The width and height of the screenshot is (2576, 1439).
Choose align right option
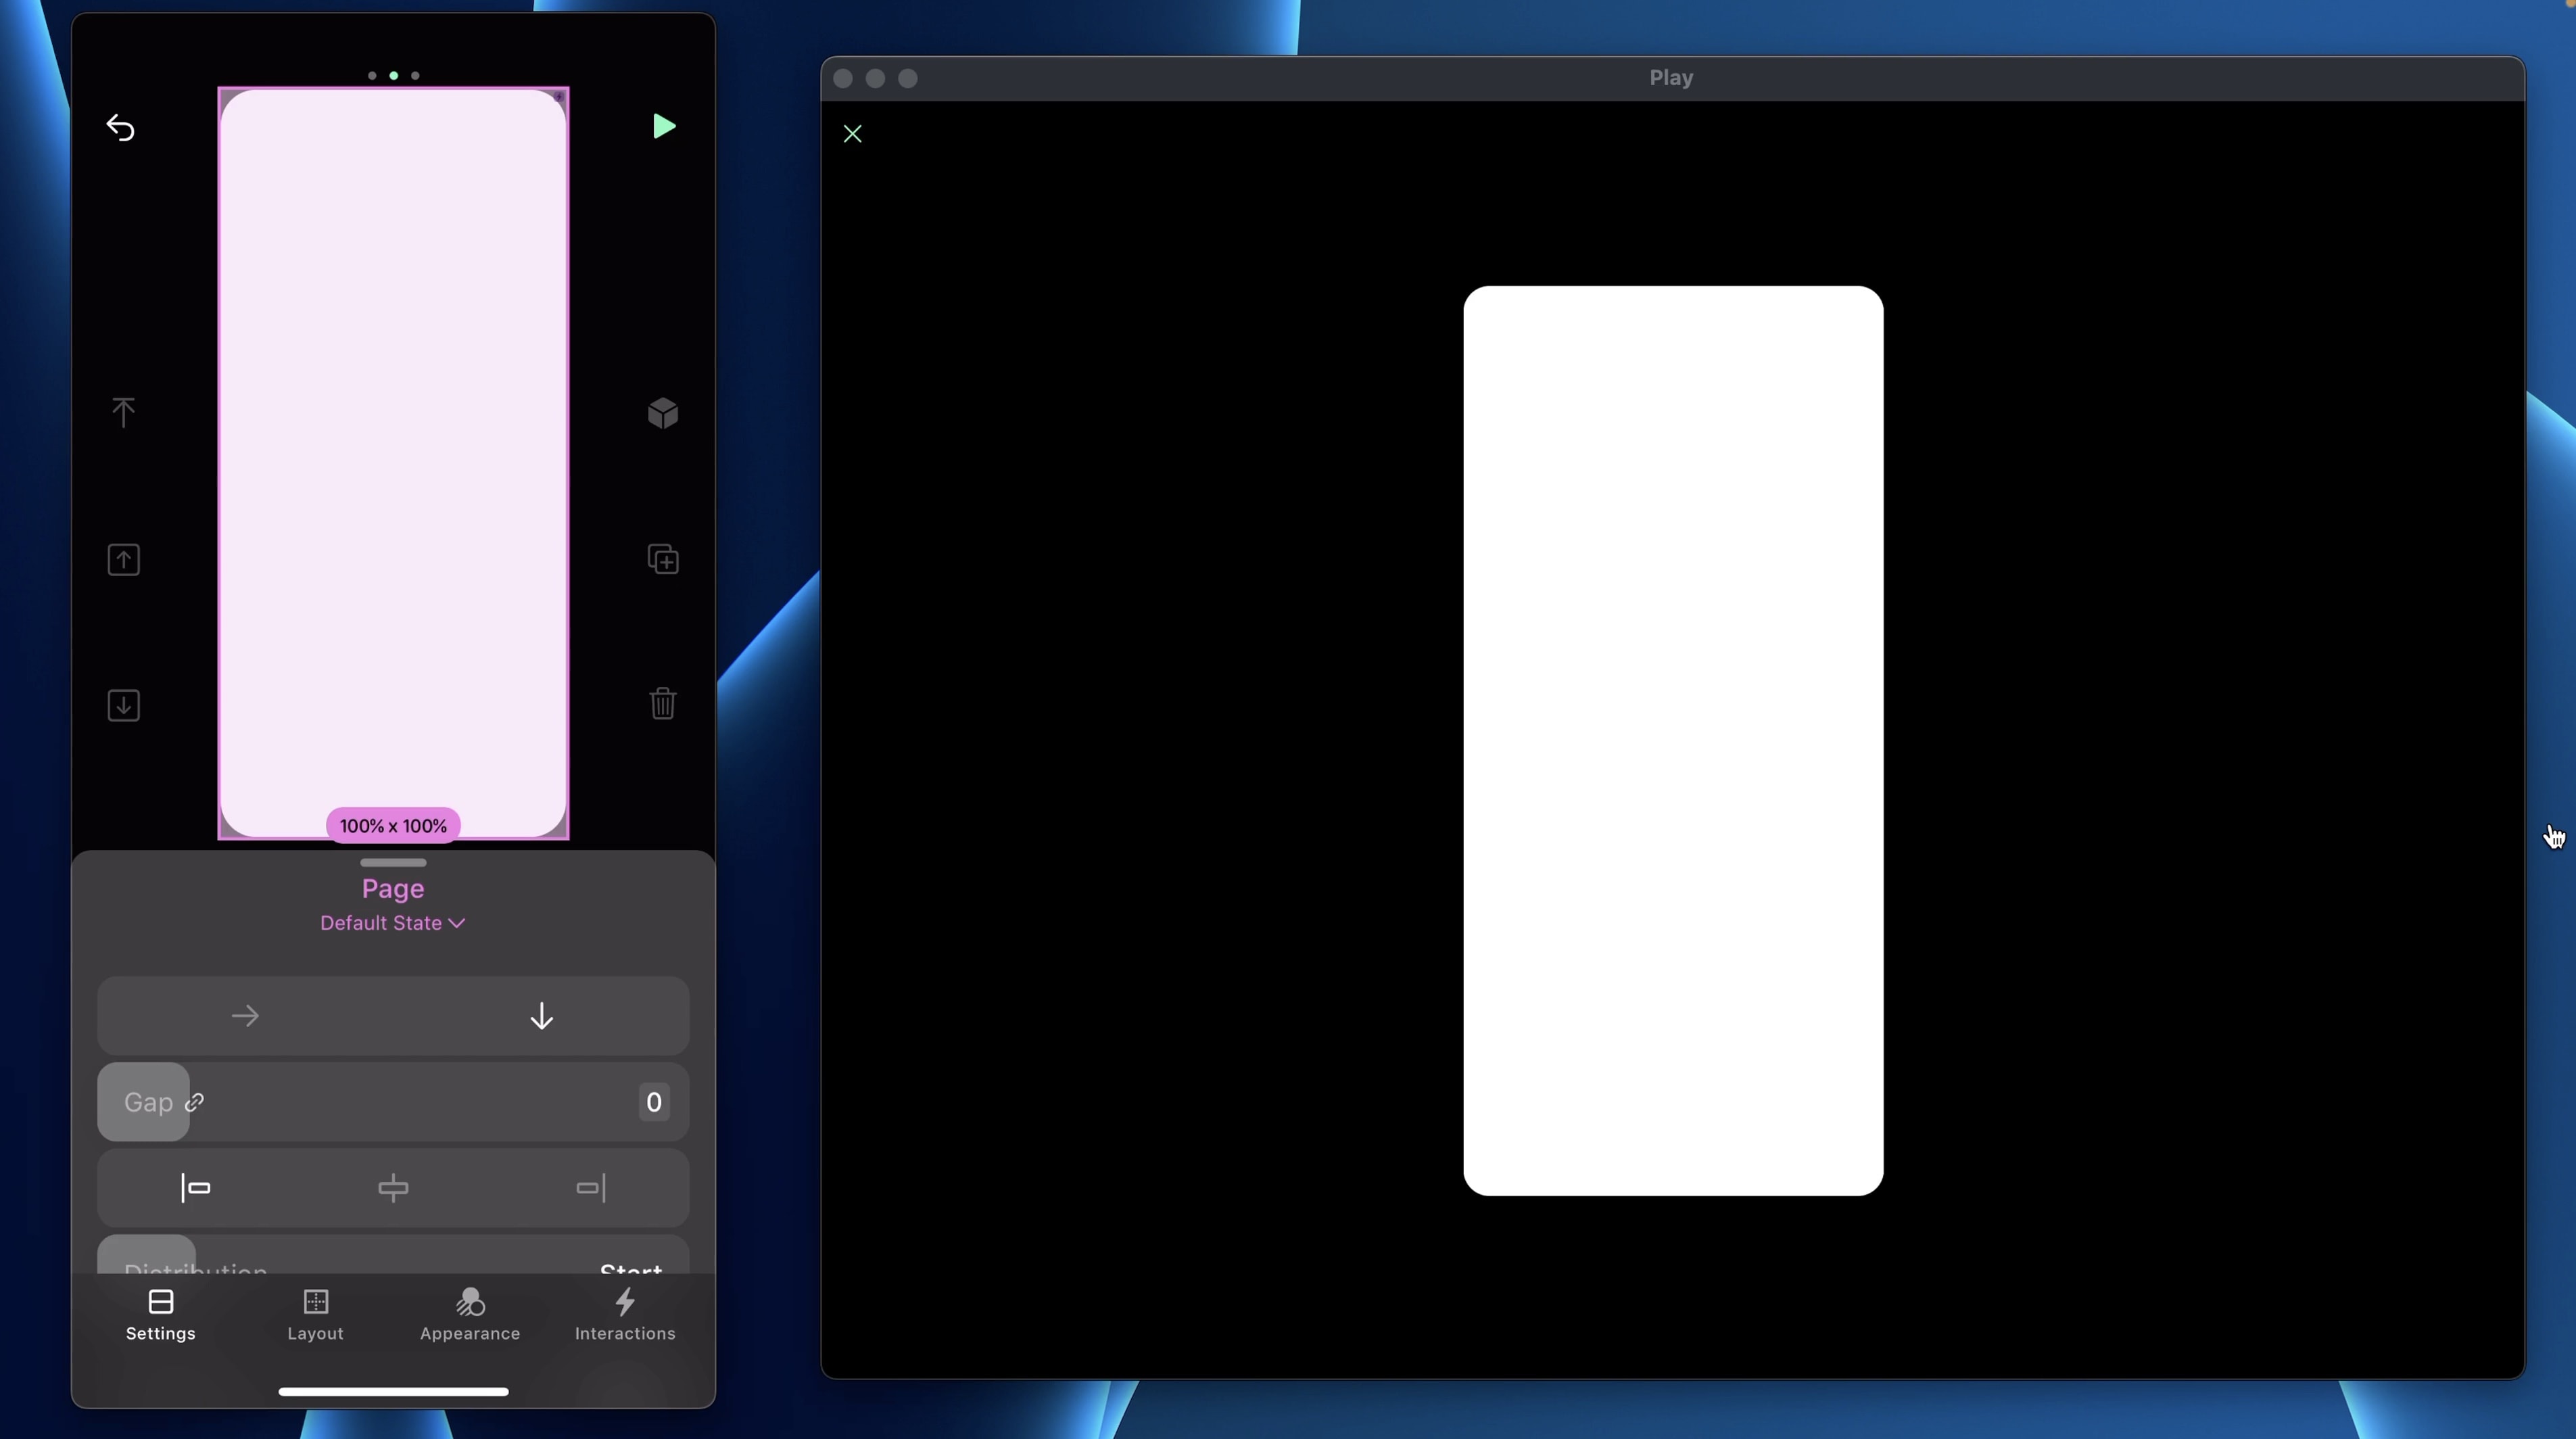tap(591, 1188)
